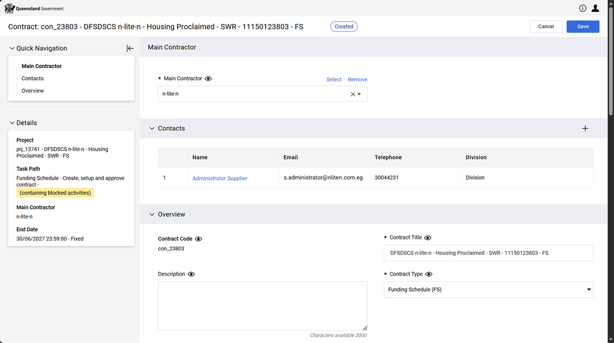Collapse the Overview section chevron

tap(152, 215)
